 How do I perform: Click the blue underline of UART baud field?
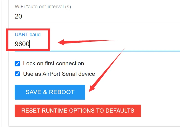click(x=97, y=51)
